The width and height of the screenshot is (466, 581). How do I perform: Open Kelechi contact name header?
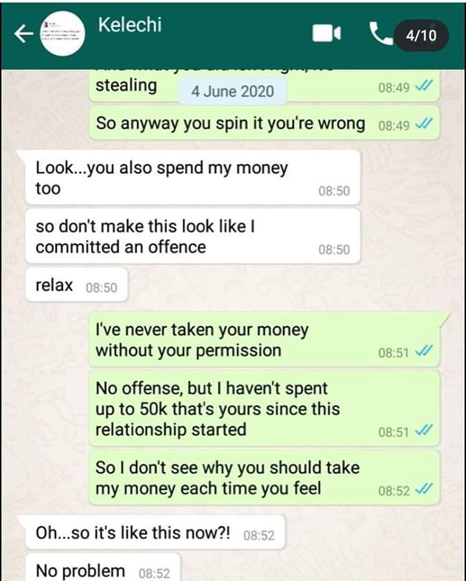click(130, 25)
